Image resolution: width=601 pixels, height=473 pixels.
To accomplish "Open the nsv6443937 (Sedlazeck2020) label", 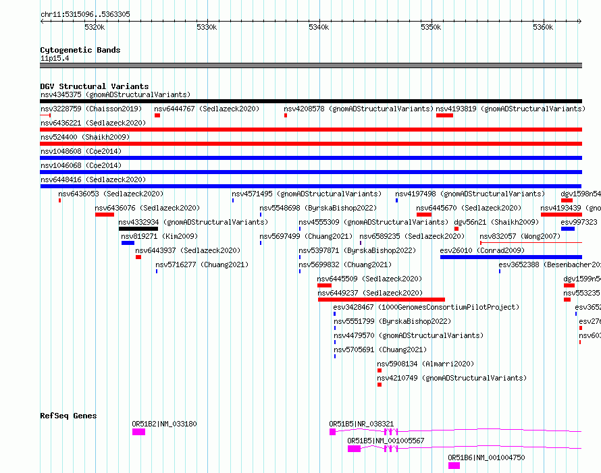I will click(188, 250).
